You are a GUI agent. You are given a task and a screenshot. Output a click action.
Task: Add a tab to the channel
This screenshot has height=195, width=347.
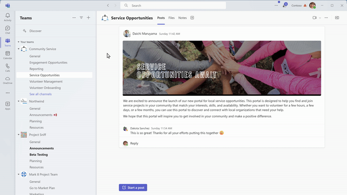click(x=192, y=18)
